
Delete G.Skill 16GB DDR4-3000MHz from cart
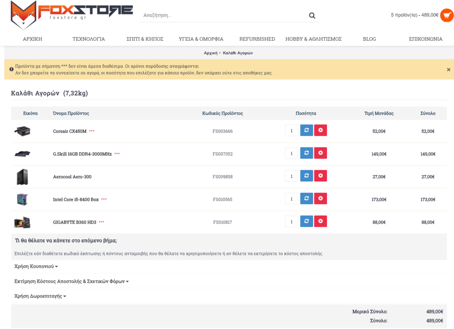pos(321,153)
